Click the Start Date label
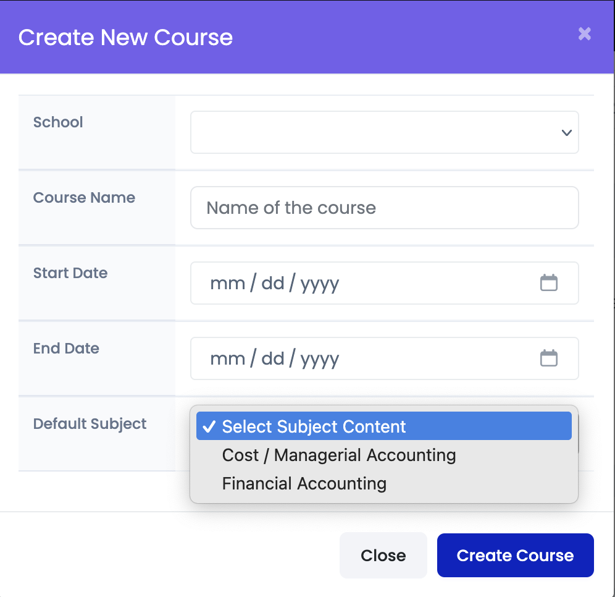The image size is (615, 597). [x=70, y=273]
